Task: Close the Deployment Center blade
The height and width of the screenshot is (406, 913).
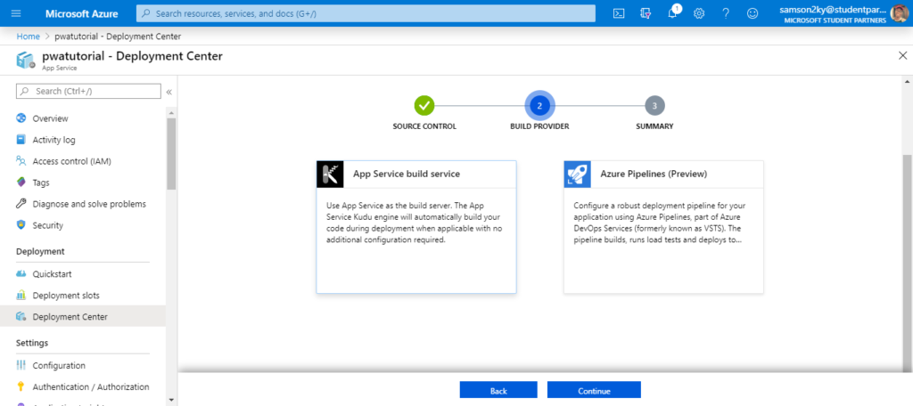Action: [902, 56]
